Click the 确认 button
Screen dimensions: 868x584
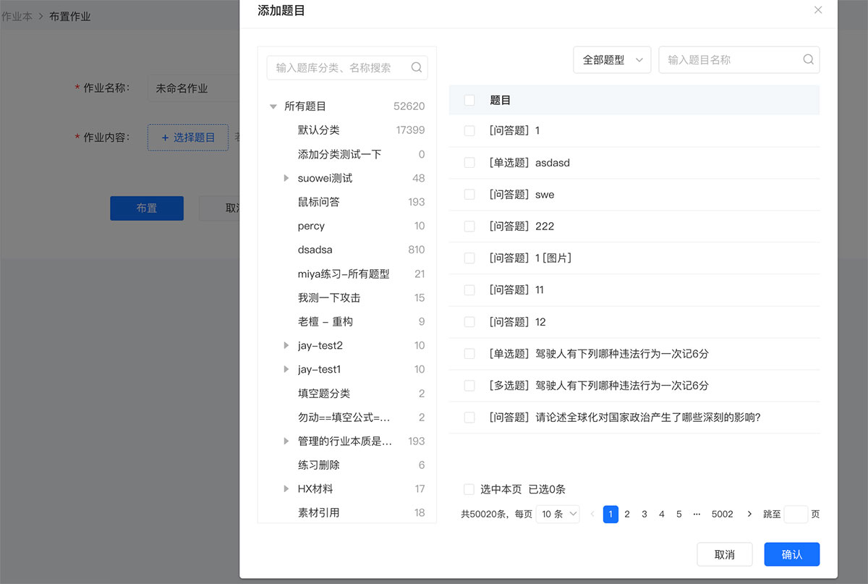(x=791, y=554)
